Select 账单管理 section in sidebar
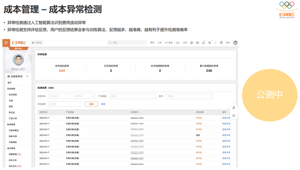Image resolution: width=300 pixels, height=170 pixels. pos(11,125)
